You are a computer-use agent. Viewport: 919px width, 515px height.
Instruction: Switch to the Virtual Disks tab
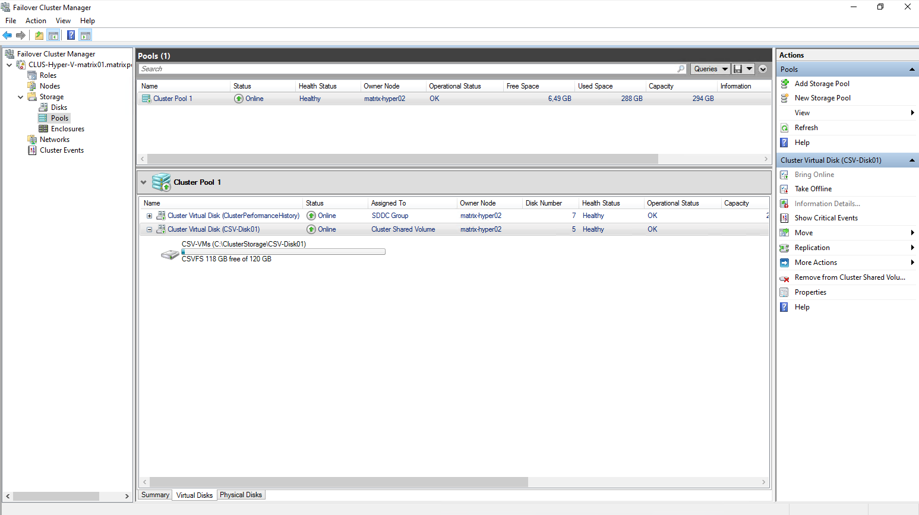194,495
